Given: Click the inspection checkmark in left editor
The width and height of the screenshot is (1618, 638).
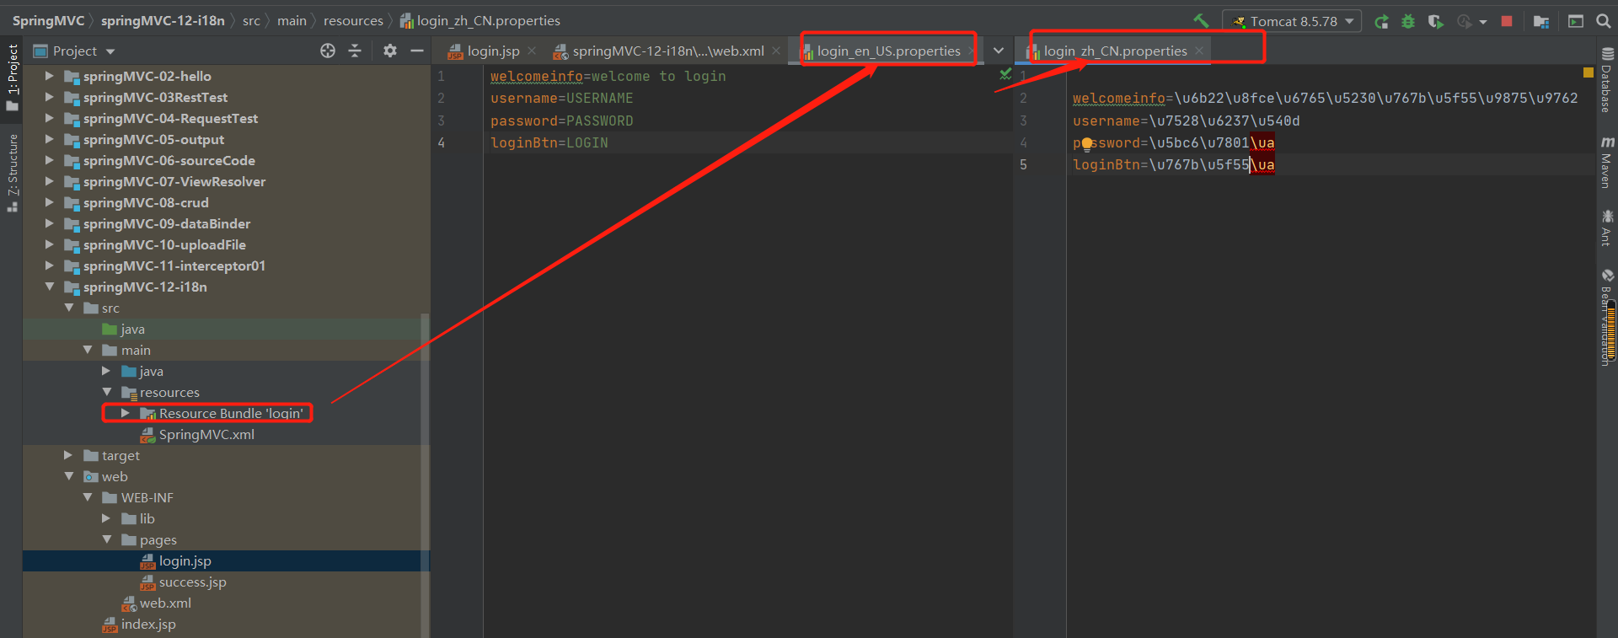Looking at the screenshot, I should point(1005,75).
